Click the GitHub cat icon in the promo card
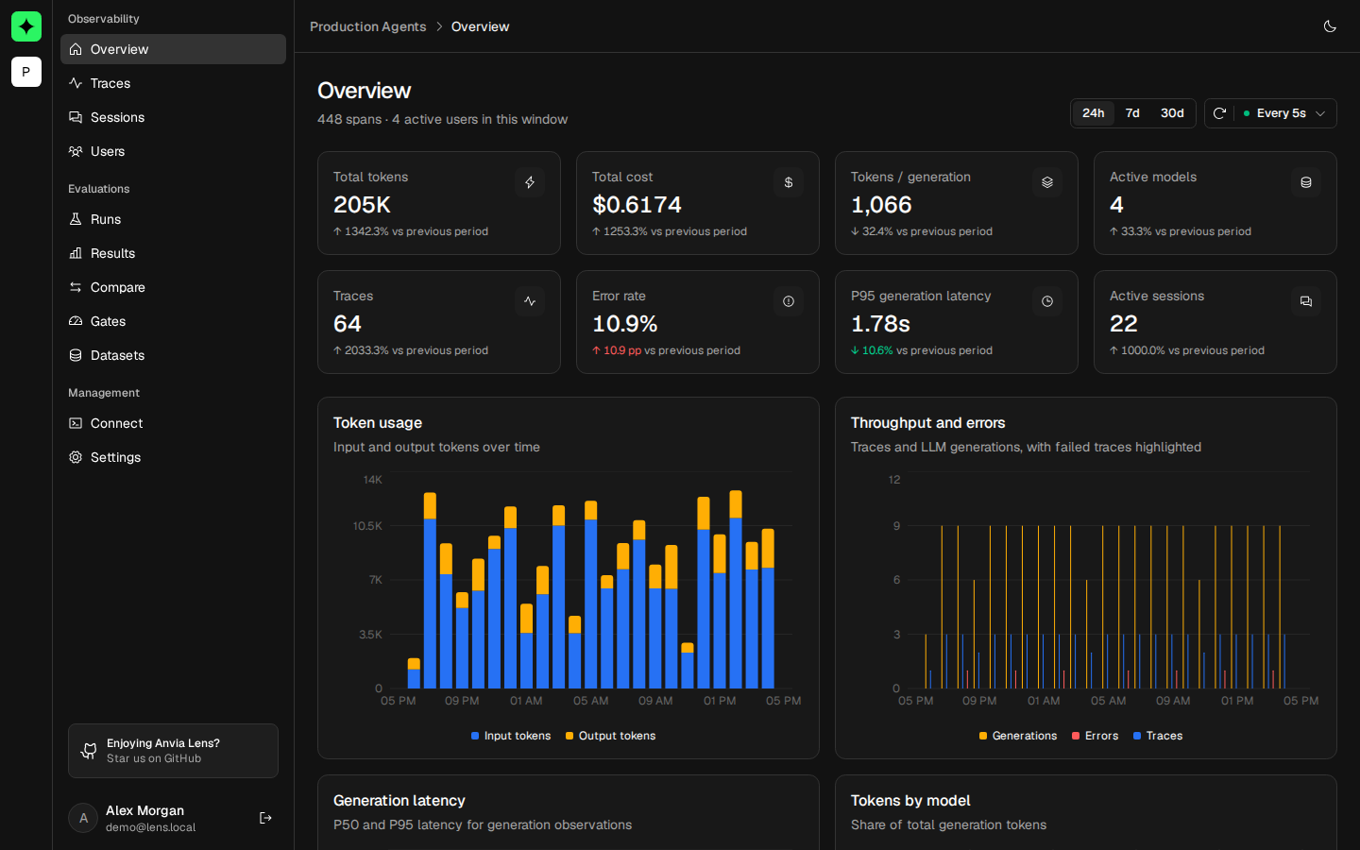 (89, 751)
